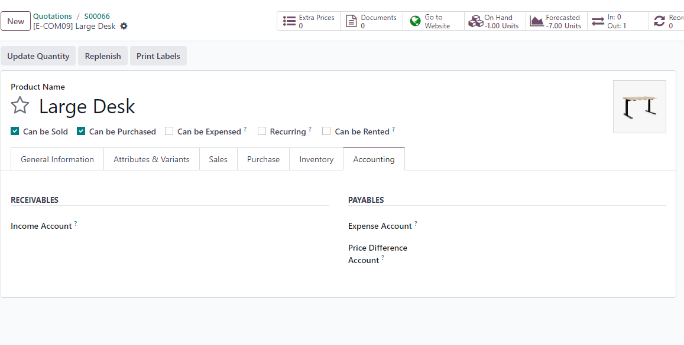This screenshot has height=345, width=684.
Task: Open the reordering rules refresh icon button
Action: 666,21
